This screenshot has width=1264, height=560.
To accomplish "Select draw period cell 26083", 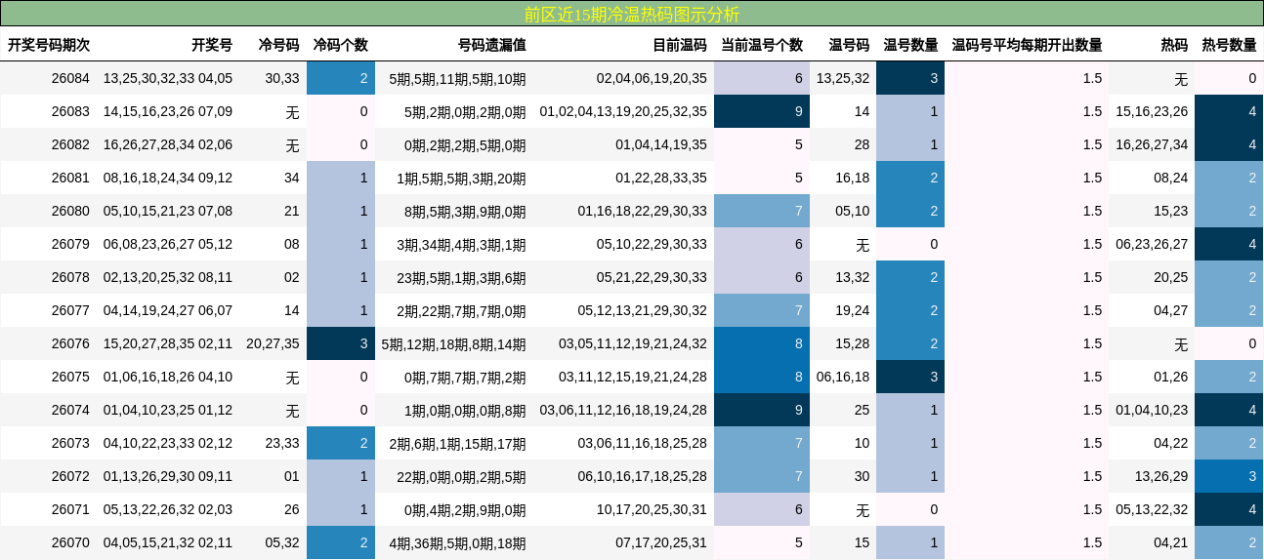I will [x=70, y=111].
